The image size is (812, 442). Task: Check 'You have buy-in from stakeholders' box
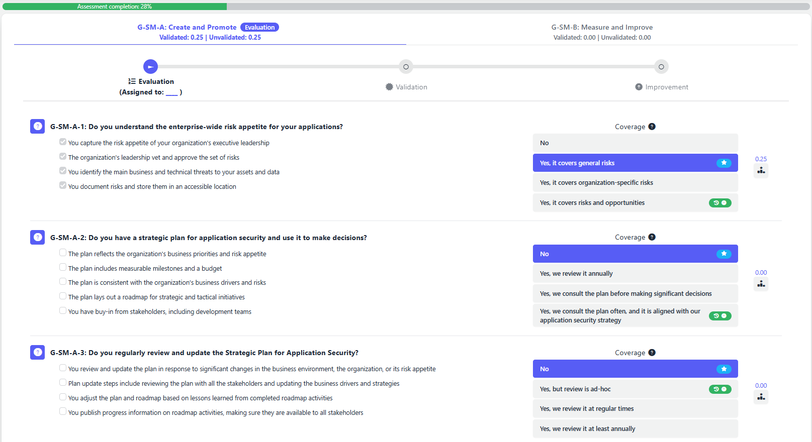coord(63,310)
